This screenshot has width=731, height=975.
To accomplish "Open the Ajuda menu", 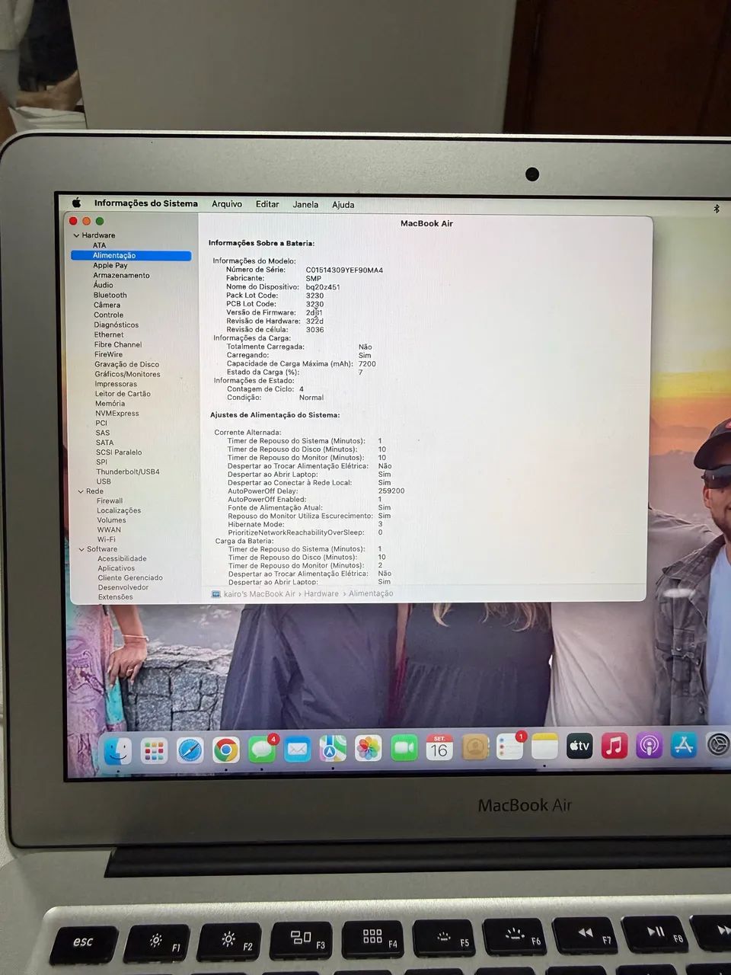I will tap(343, 205).
